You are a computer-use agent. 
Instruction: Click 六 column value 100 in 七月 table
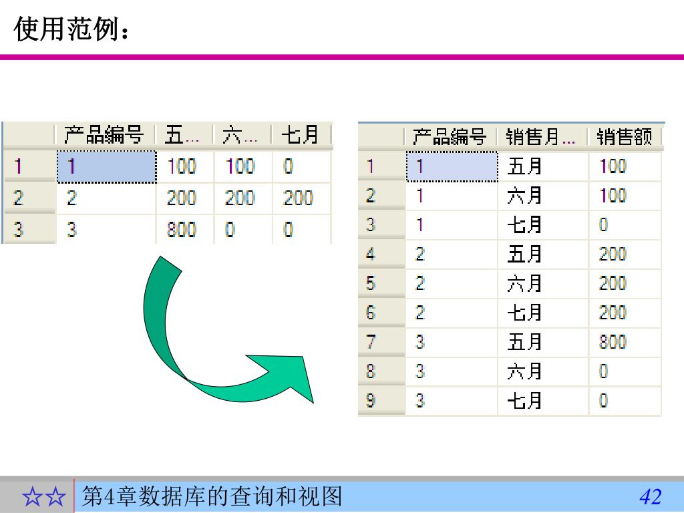pos(242,166)
